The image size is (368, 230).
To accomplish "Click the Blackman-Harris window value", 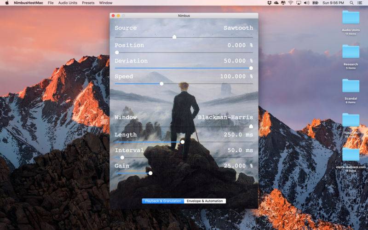I will (x=225, y=117).
